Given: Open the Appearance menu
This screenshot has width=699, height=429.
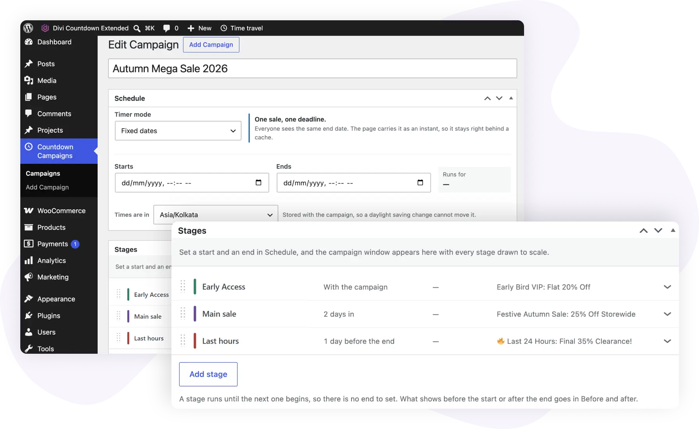Looking at the screenshot, I should [x=59, y=299].
